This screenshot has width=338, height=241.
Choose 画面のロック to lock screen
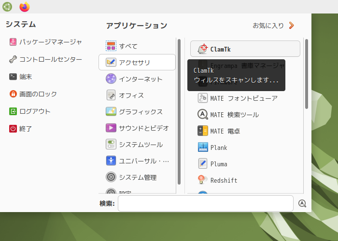coord(38,94)
